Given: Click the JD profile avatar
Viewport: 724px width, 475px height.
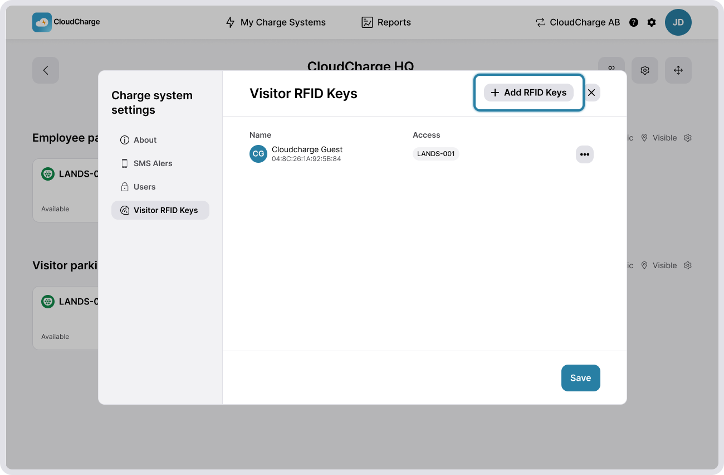Looking at the screenshot, I should pos(678,22).
